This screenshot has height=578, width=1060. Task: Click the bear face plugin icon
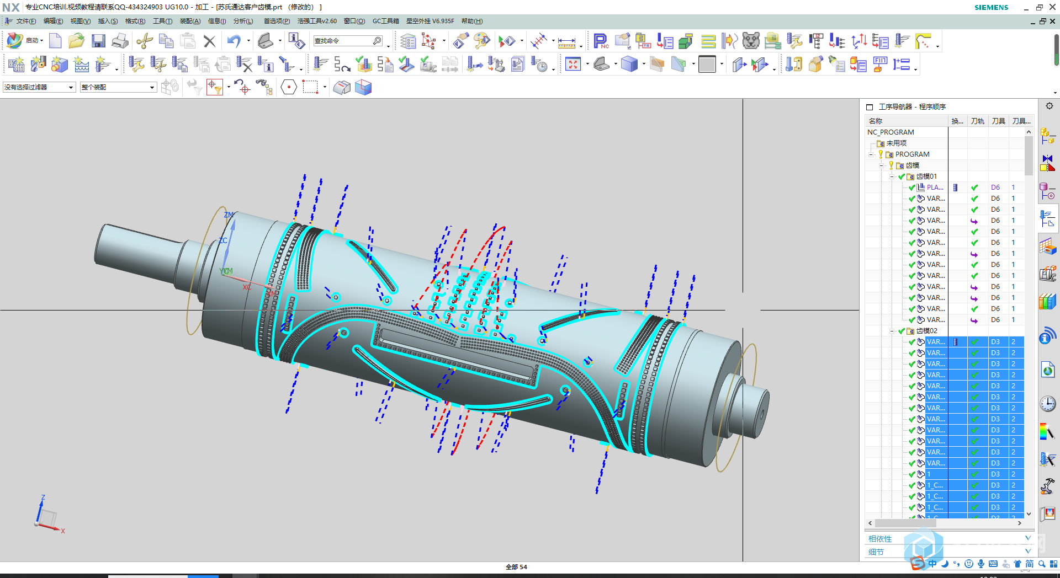coord(751,41)
